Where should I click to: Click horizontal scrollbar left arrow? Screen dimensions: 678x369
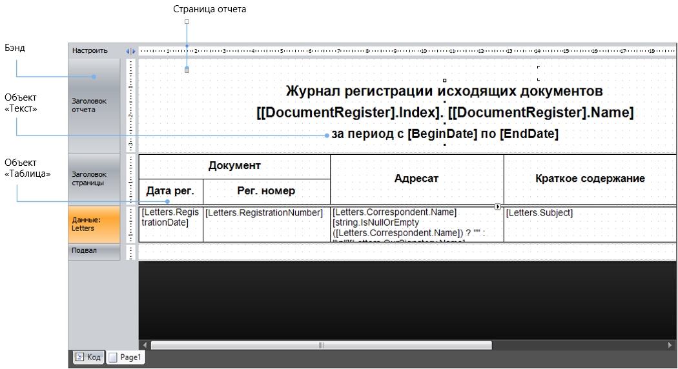(145, 345)
